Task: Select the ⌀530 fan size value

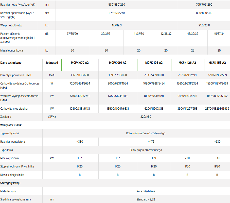Action: [x=217, y=142]
